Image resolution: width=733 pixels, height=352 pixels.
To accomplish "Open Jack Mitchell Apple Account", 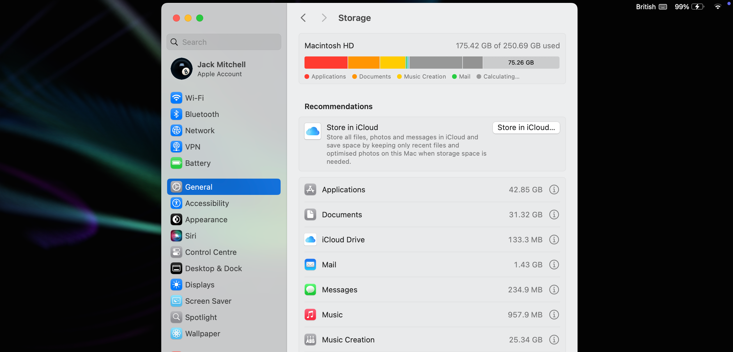I will click(224, 69).
